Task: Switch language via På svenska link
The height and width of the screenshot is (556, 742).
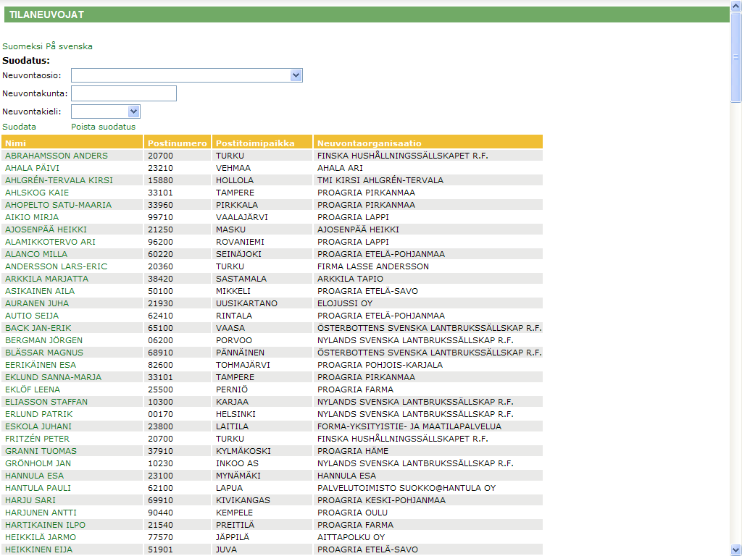Action: (69, 46)
